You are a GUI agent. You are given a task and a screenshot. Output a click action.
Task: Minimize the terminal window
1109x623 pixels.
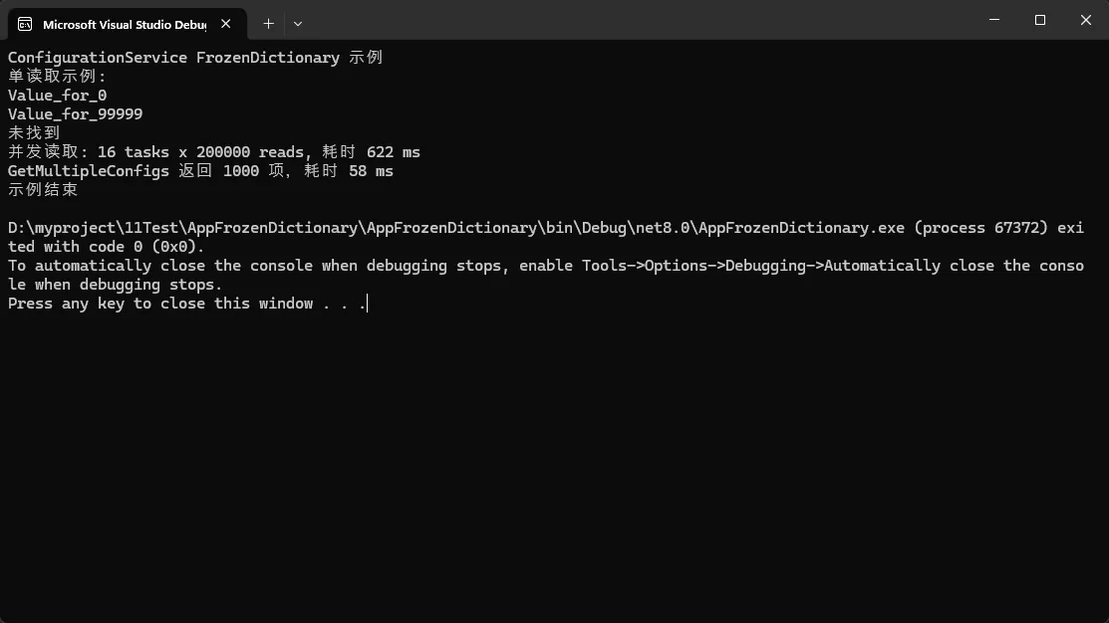995,20
